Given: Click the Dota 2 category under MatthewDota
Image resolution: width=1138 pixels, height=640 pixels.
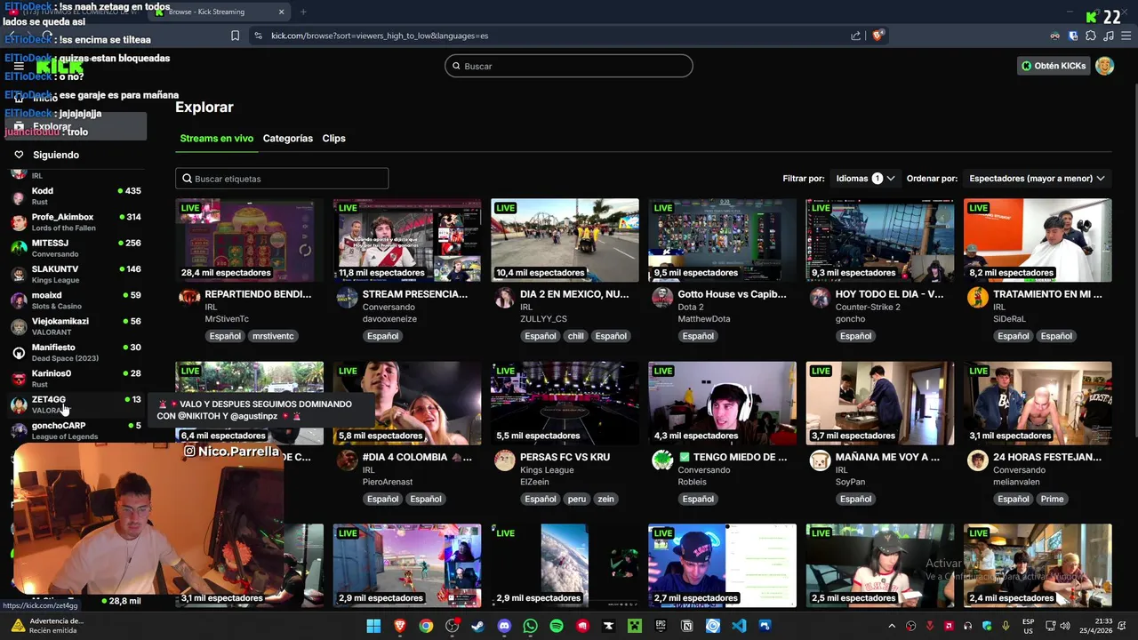Looking at the screenshot, I should [690, 308].
